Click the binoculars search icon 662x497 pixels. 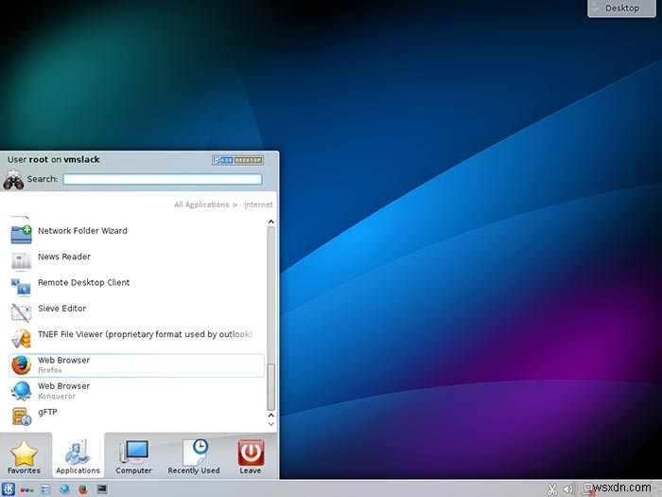tap(13, 180)
